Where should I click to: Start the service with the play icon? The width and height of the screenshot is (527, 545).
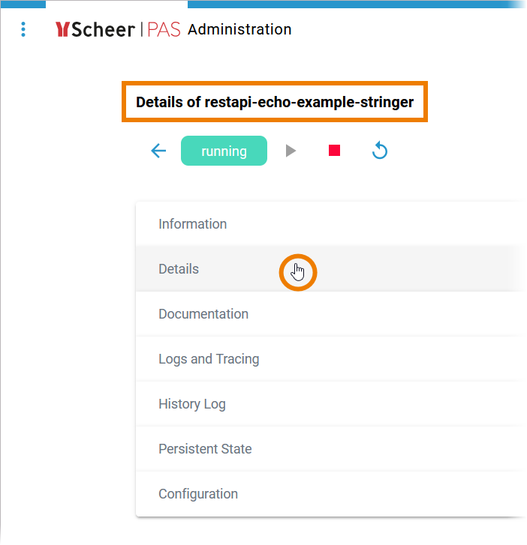291,151
